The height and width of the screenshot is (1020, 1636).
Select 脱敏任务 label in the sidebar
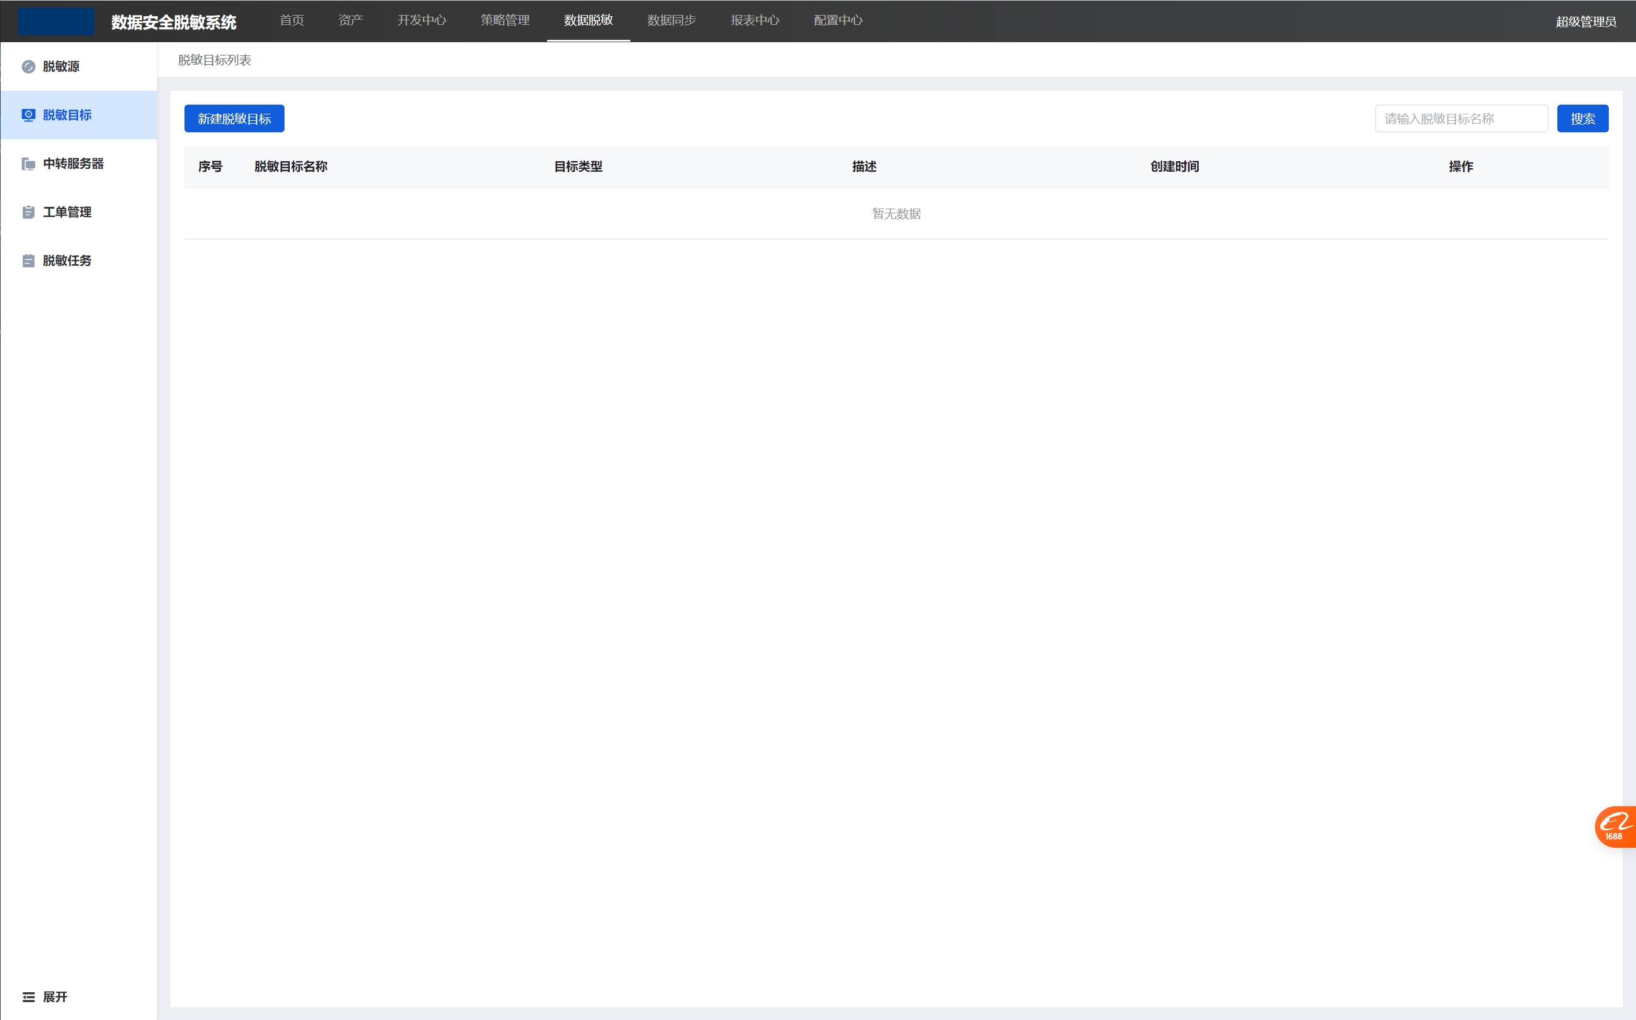67,261
